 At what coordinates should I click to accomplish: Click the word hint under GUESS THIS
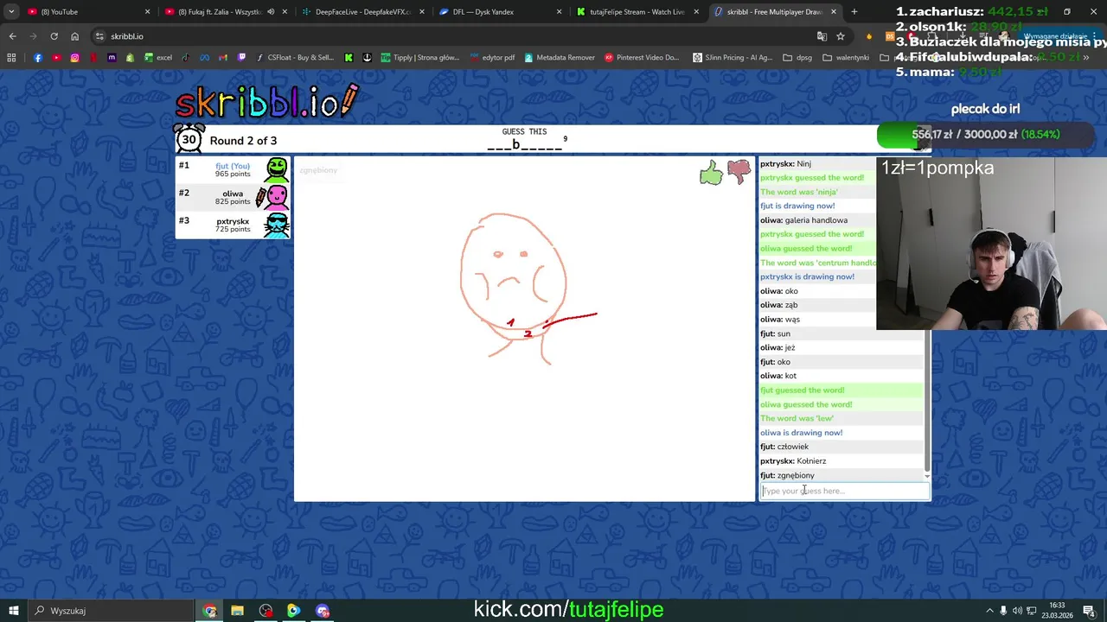(525, 144)
